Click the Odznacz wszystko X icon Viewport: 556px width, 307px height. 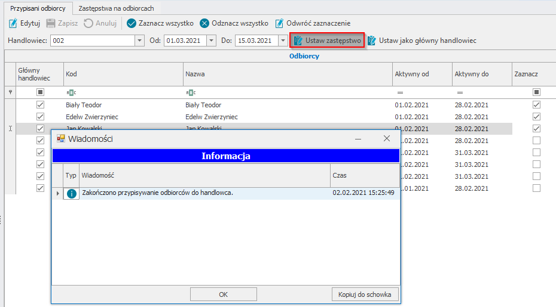tap(204, 23)
